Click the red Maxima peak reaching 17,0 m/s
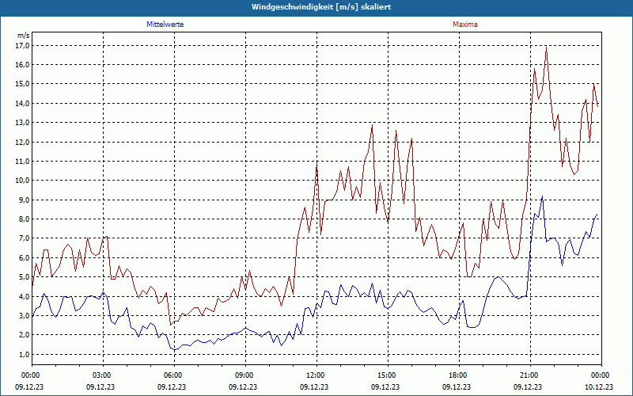 [x=546, y=47]
